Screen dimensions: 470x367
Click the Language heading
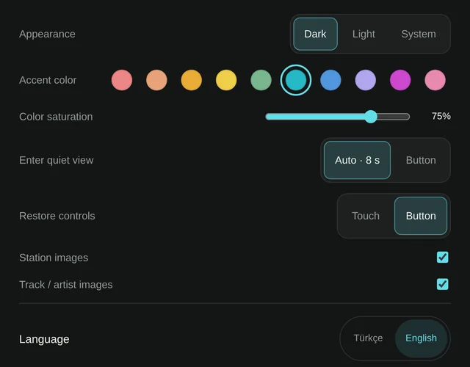44,339
